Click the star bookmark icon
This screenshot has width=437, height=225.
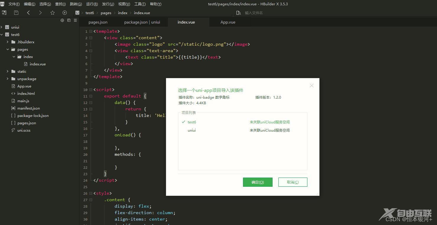point(53,13)
